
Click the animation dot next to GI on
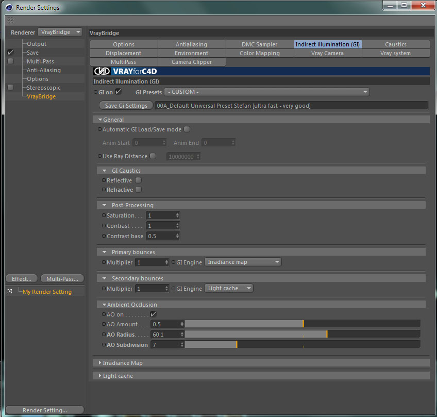(96, 92)
